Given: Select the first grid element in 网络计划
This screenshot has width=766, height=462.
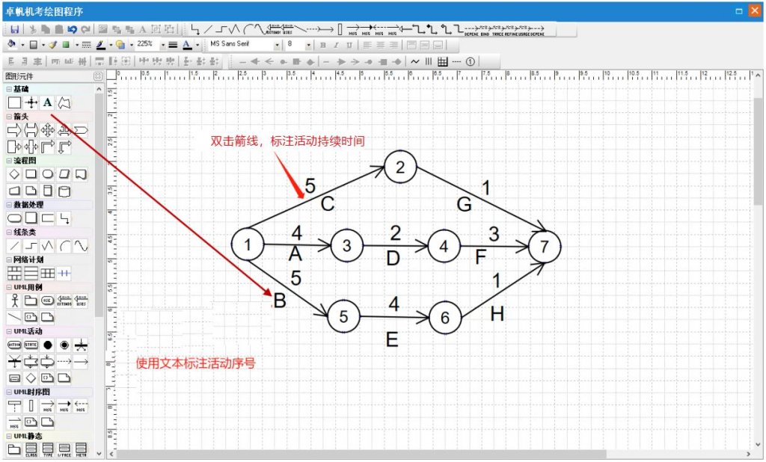Looking at the screenshot, I should coord(15,274).
